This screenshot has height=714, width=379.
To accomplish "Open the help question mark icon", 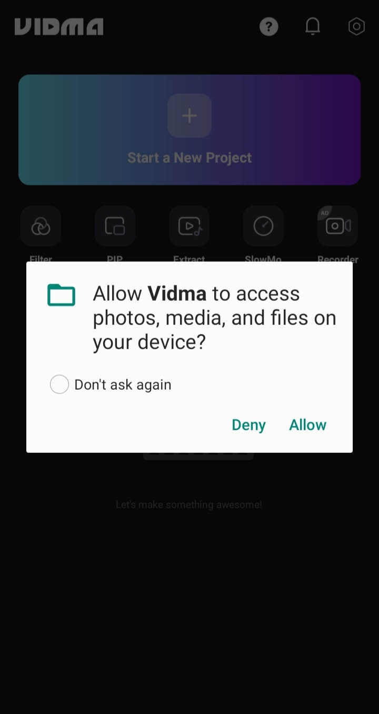I will (x=268, y=26).
